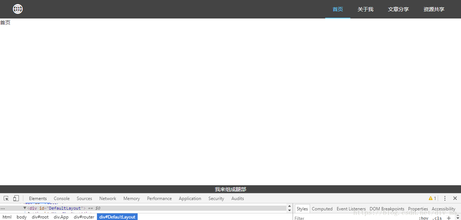Image resolution: width=461 pixels, height=220 pixels.
Task: Switch to the Application tab
Action: (x=190, y=199)
